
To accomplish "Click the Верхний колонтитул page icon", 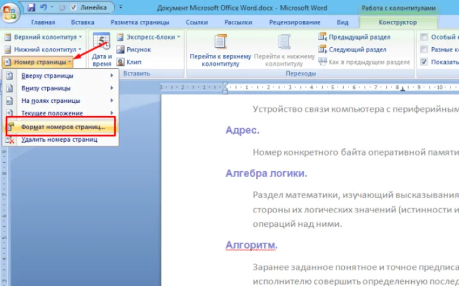I will point(8,37).
